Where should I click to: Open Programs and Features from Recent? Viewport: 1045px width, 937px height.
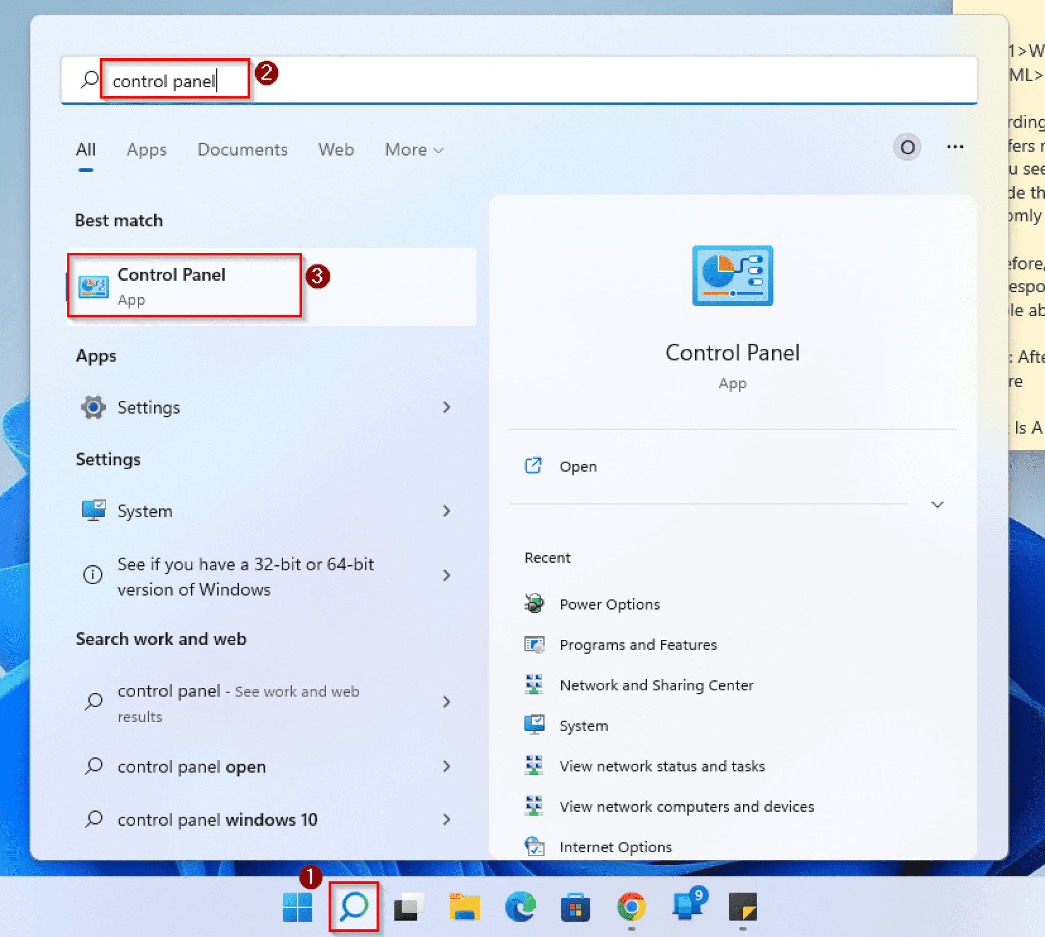(638, 644)
